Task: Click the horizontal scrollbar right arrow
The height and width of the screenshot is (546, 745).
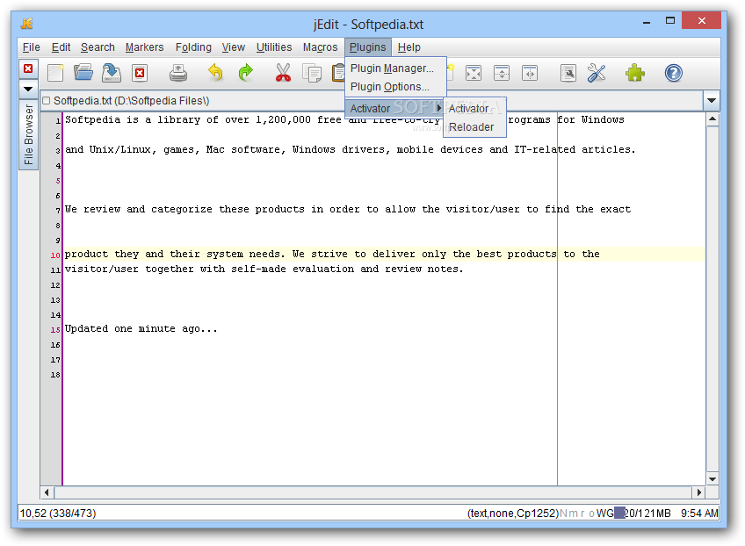Action: [698, 492]
